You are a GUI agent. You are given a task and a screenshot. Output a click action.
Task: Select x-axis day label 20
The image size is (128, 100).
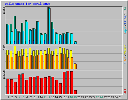(x=79, y=97)
